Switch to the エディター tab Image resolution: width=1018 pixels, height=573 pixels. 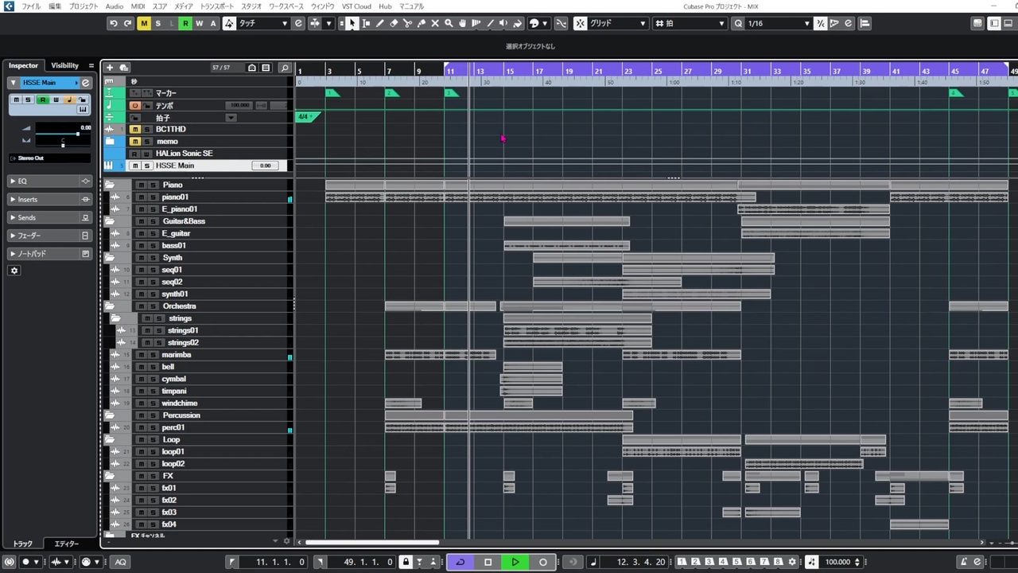[67, 544]
